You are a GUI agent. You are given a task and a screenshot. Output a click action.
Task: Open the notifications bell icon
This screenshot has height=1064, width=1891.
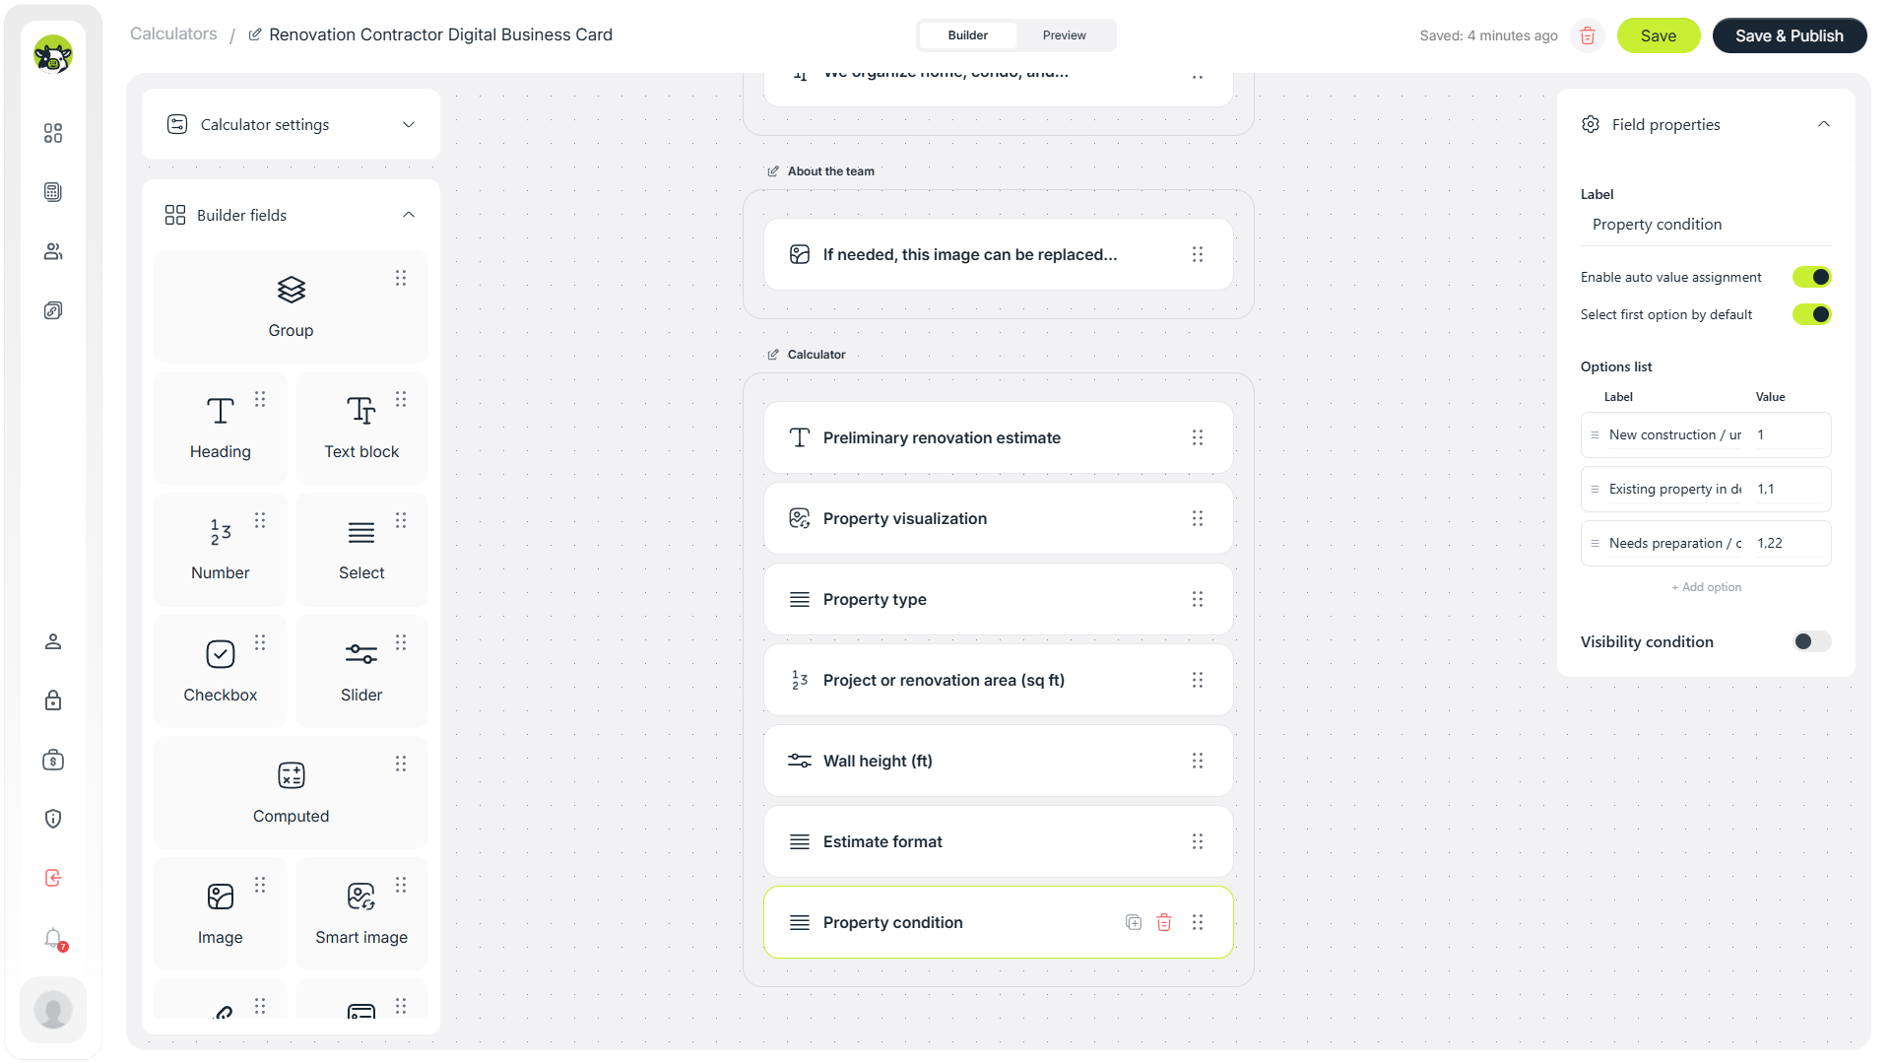tap(53, 938)
